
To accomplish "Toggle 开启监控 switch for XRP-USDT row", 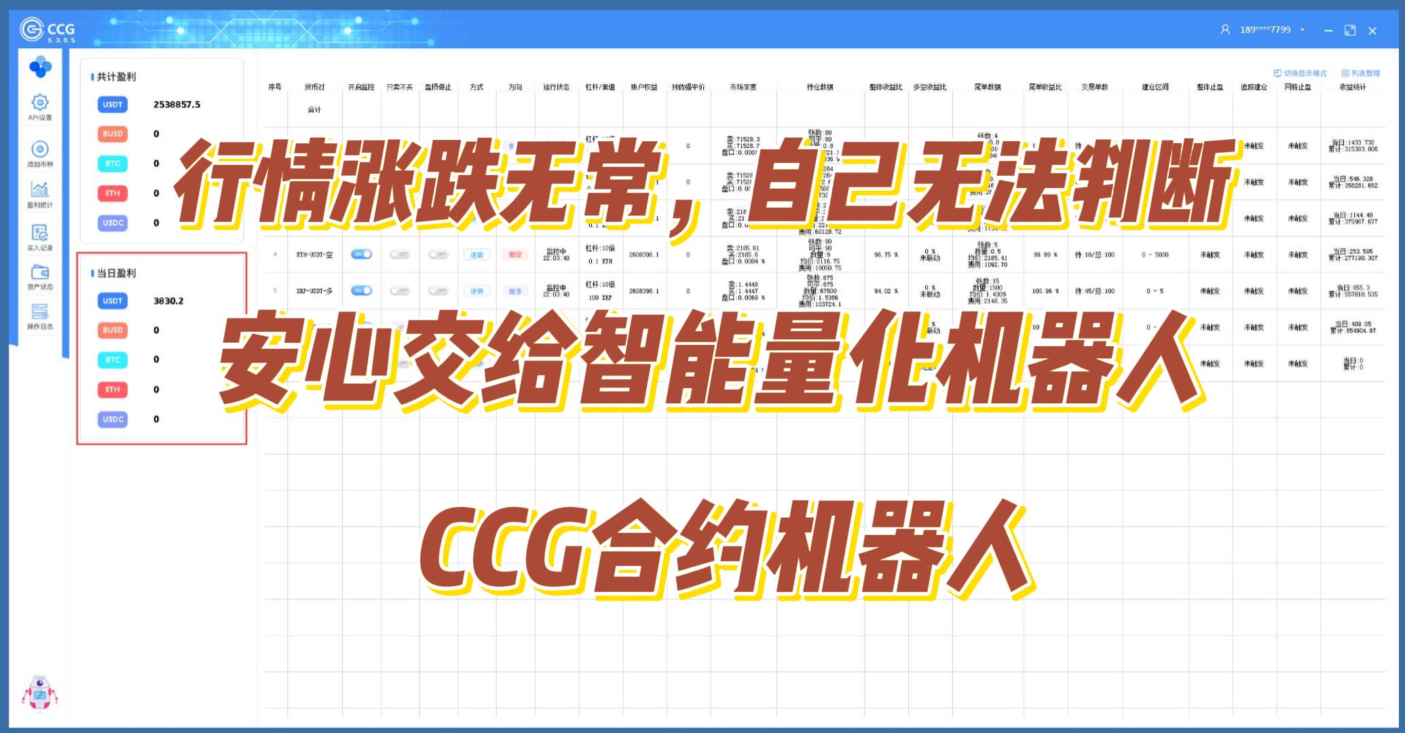I will click(x=361, y=290).
